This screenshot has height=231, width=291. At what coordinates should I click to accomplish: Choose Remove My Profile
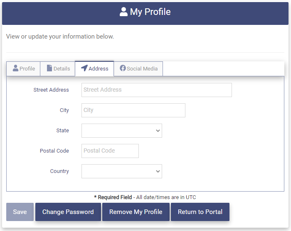[136, 212]
